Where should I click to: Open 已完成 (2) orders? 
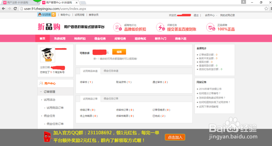click(x=159, y=116)
